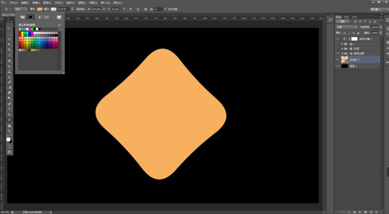Toggle the checkbox beside the sides field
389x214 pixels.
click(x=165, y=9)
